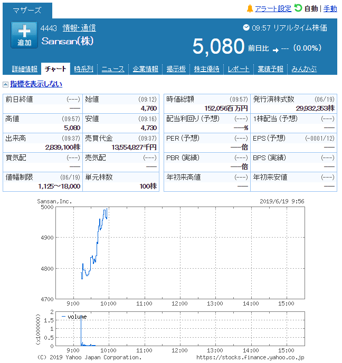Switch to 手動 refresh mode
342x363 pixels.
330,9
